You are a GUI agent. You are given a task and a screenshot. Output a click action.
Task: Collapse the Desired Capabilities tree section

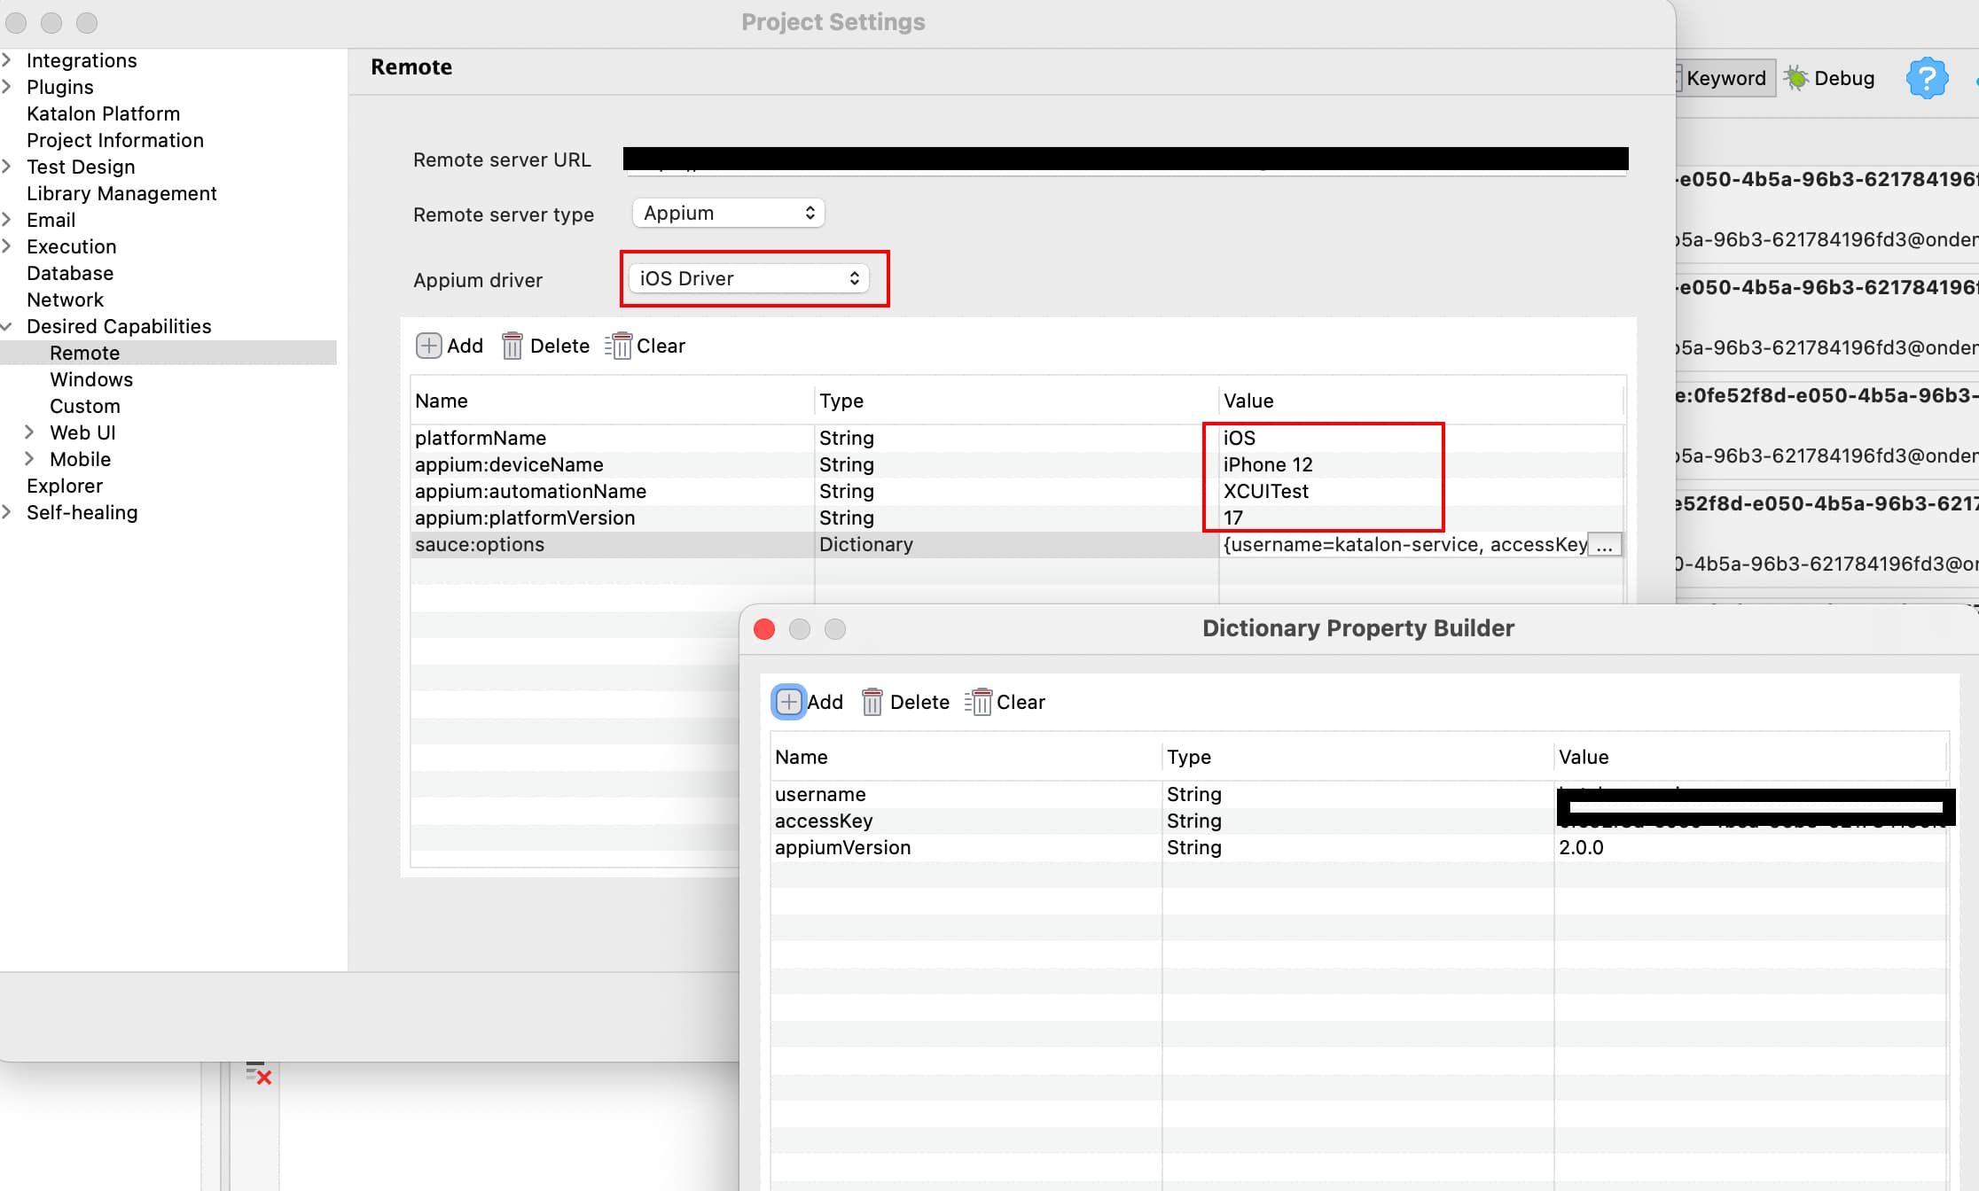[9, 326]
